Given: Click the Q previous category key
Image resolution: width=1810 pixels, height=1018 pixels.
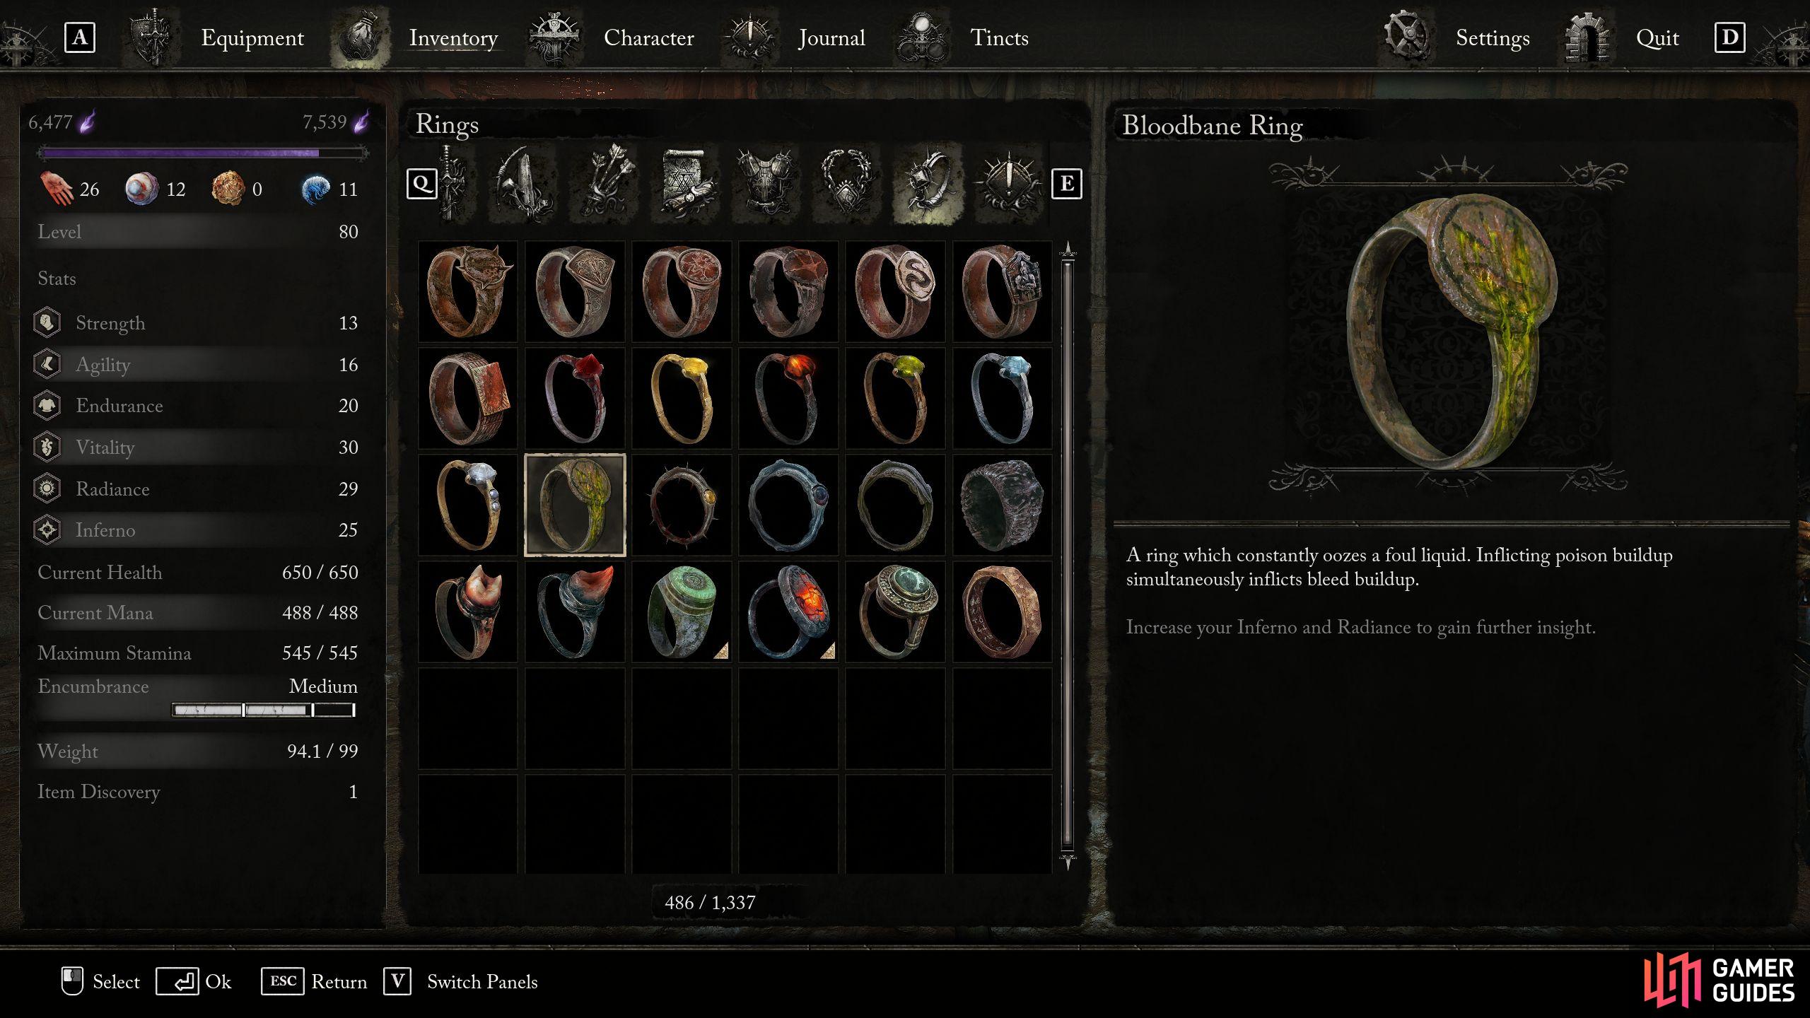Looking at the screenshot, I should pos(421,184).
